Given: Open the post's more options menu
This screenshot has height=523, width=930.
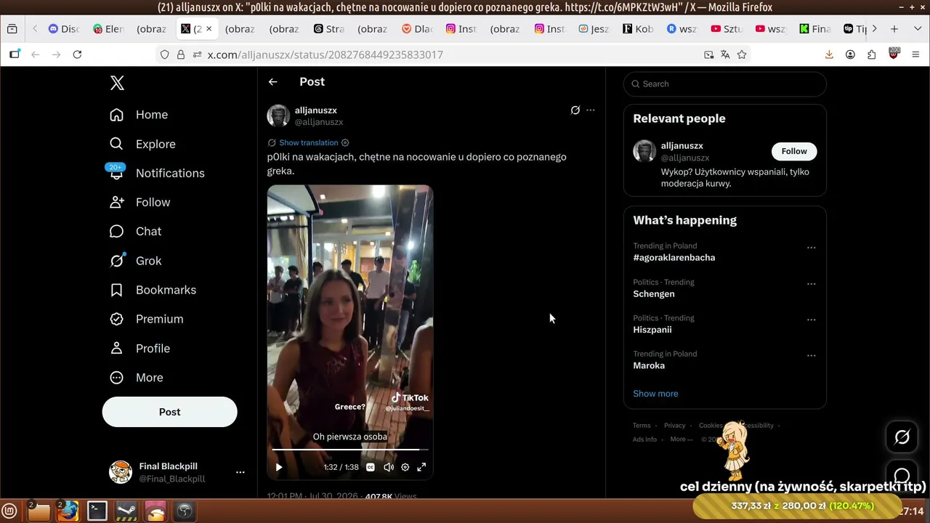Looking at the screenshot, I should click(x=591, y=110).
